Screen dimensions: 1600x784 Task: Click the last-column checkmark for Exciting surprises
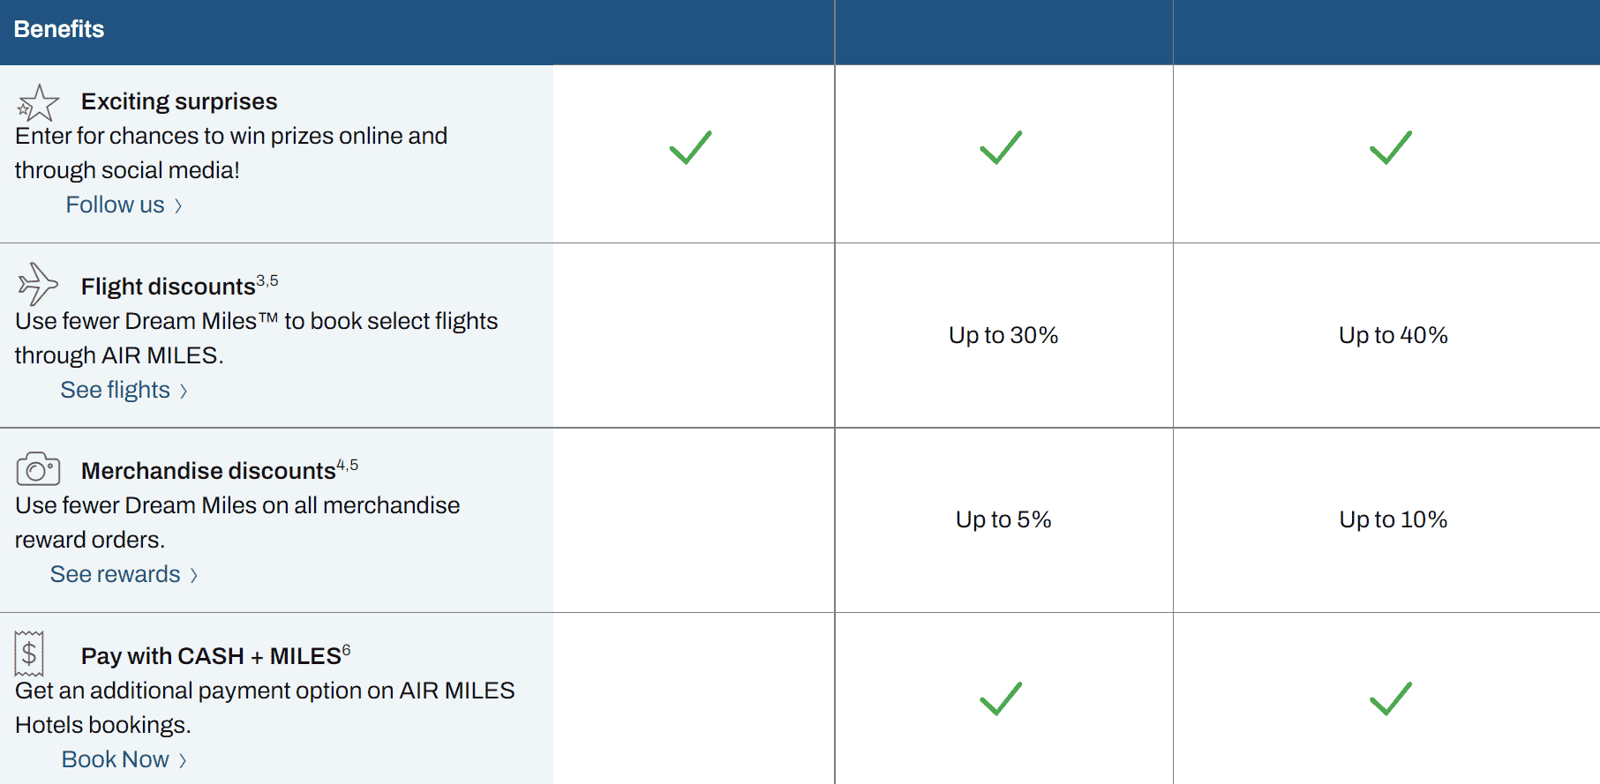click(x=1391, y=147)
